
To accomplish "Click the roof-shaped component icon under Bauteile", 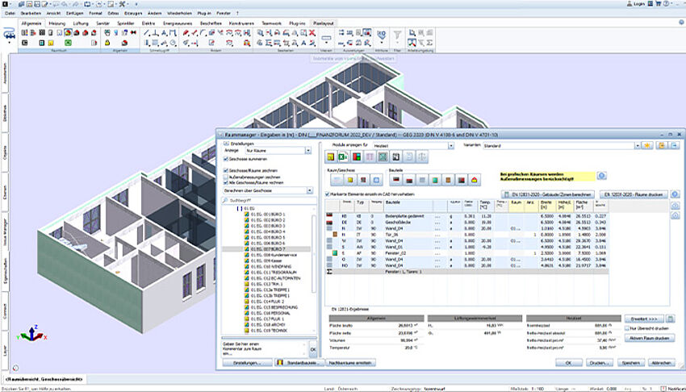I will pos(475,179).
